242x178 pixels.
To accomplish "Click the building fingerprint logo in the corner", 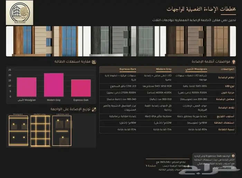I will (19, 13).
